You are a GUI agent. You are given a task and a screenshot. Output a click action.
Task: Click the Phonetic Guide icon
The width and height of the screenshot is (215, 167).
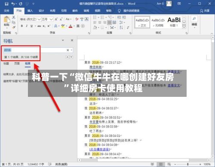click(x=82, y=19)
